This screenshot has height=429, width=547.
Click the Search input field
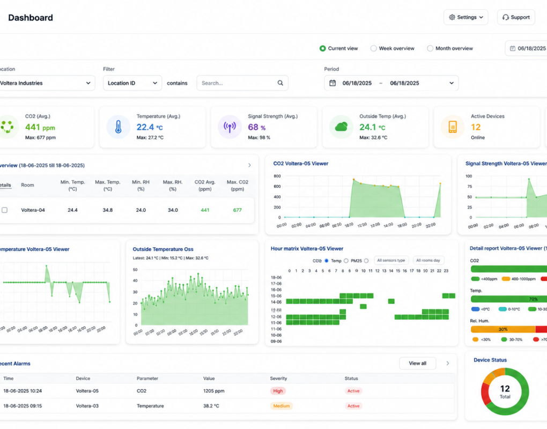tap(242, 83)
